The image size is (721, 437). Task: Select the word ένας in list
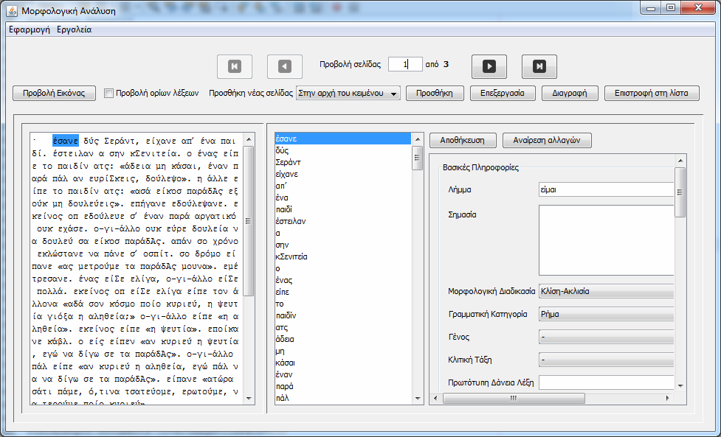342,281
